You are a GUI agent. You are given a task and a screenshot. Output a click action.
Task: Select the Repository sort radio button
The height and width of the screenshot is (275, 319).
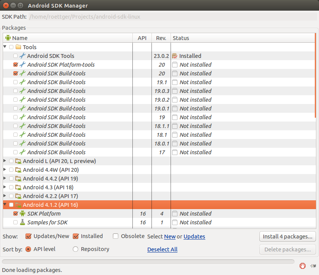[x=76, y=249]
